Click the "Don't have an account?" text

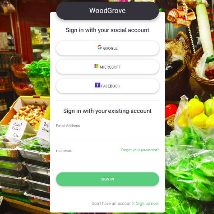pos(113,203)
